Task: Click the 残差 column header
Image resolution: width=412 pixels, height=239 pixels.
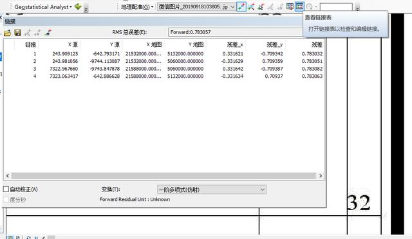Action: tap(304, 44)
